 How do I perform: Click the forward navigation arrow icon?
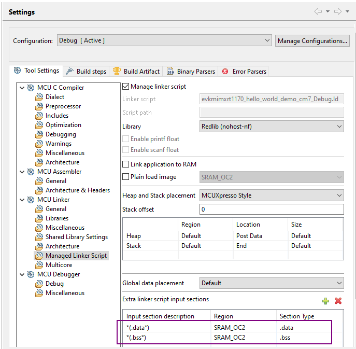point(338,11)
